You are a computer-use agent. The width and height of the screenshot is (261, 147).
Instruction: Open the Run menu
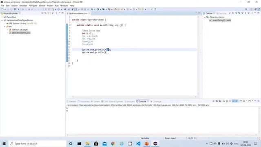pyautogui.click(x=57, y=6)
